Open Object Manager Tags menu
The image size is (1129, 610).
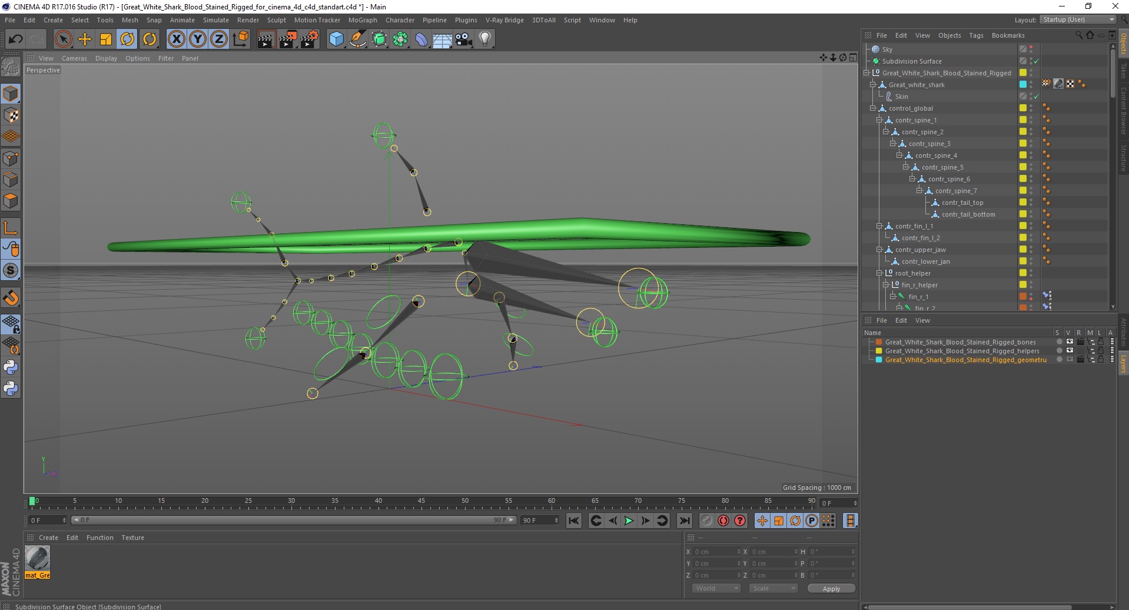976,35
